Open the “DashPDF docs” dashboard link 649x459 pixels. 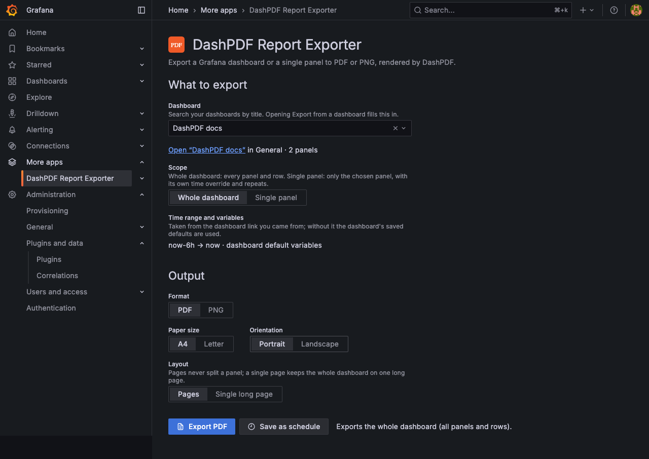coord(207,150)
